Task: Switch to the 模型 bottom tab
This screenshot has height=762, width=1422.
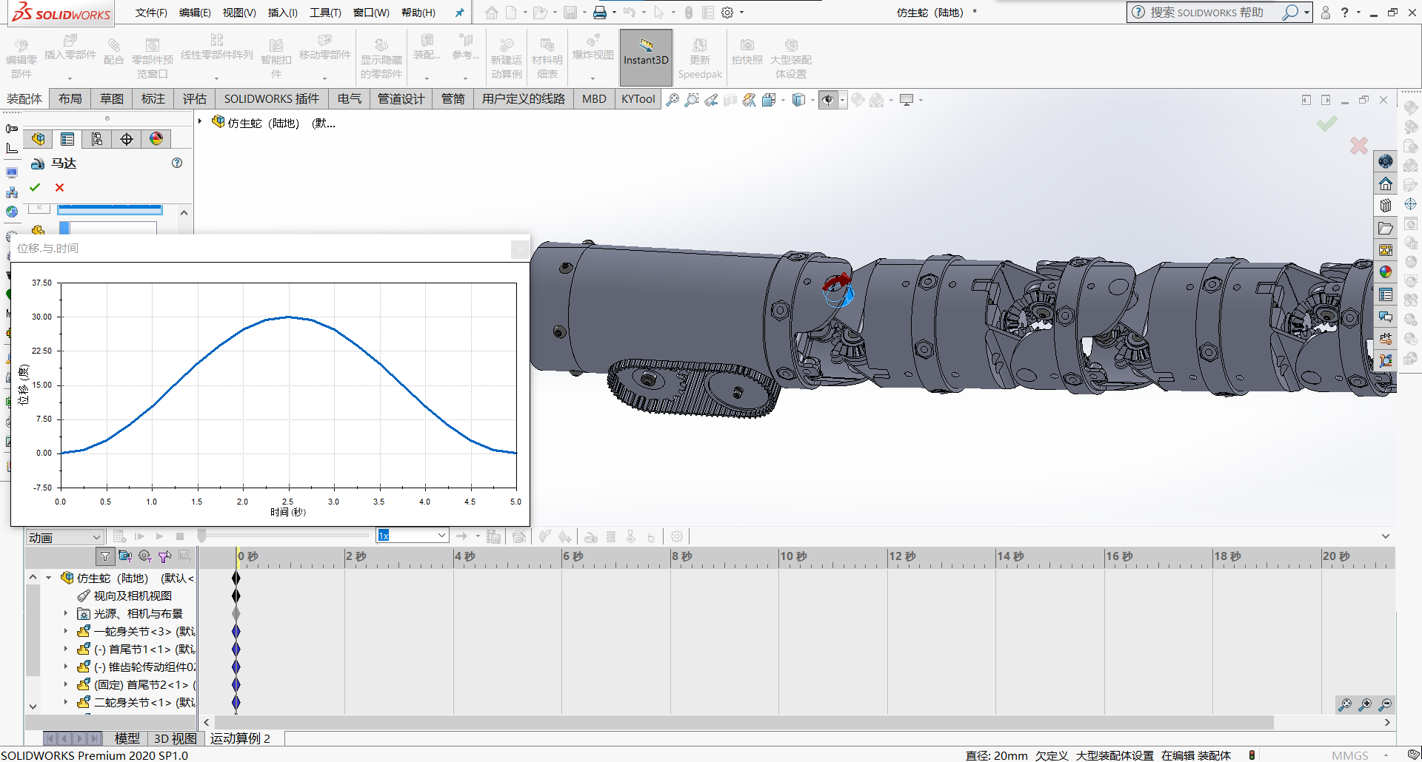Action: click(x=127, y=738)
